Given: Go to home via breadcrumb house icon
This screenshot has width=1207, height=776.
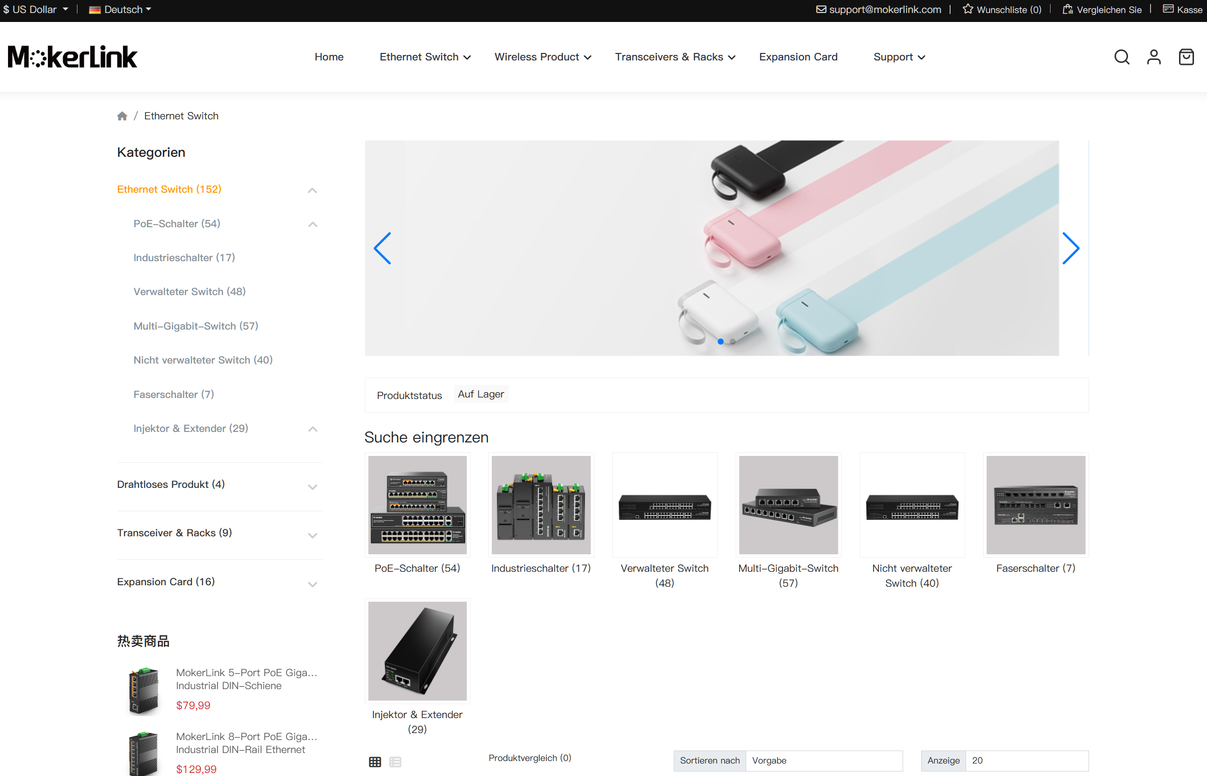Looking at the screenshot, I should pyautogui.click(x=122, y=116).
